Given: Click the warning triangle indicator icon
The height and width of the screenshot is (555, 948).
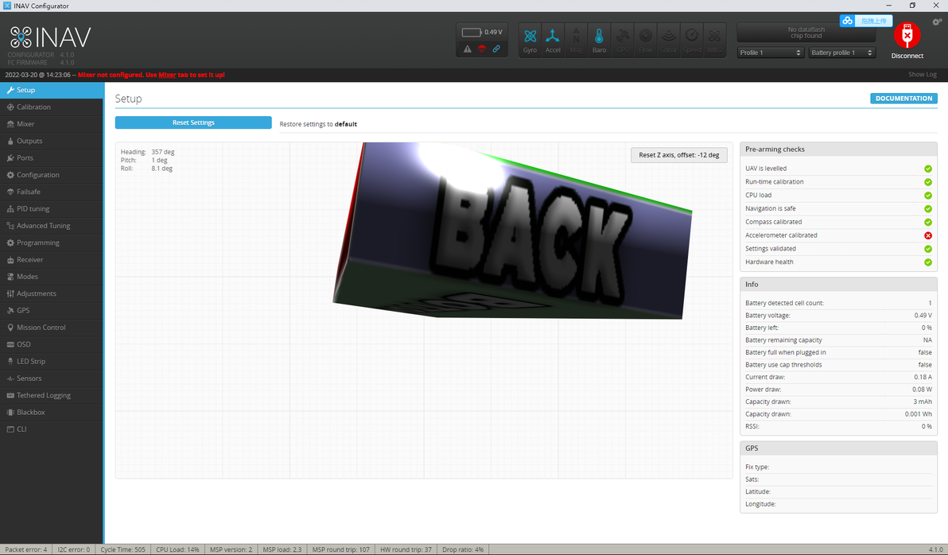Looking at the screenshot, I should pyautogui.click(x=468, y=49).
